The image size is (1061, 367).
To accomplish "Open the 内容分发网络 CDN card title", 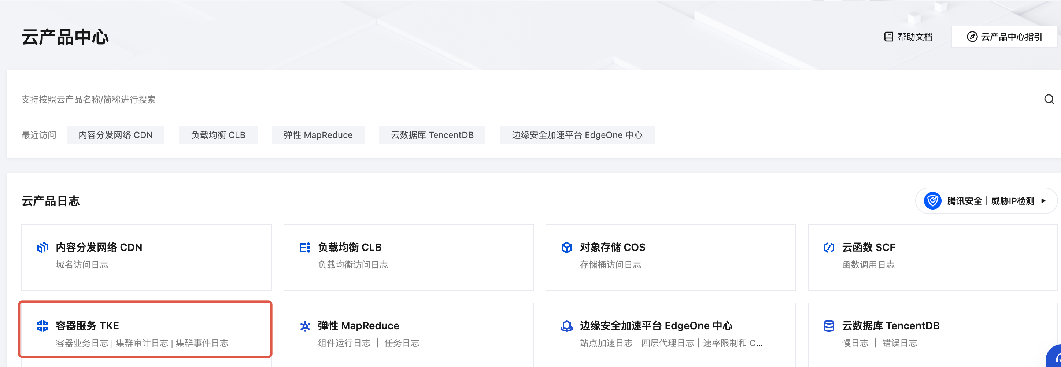I will coord(99,247).
